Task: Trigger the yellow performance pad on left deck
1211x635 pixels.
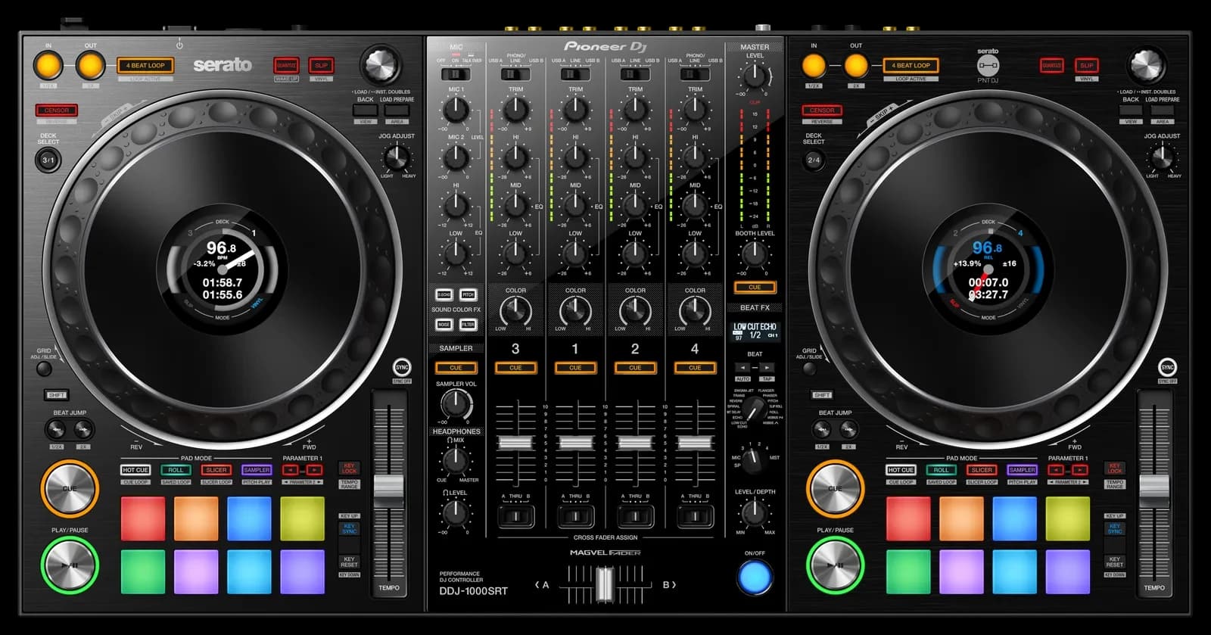Action: click(303, 518)
